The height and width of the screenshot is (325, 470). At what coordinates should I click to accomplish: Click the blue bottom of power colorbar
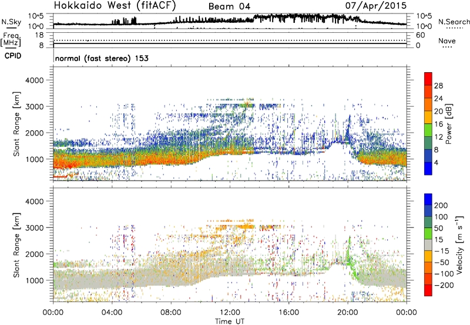(428, 168)
